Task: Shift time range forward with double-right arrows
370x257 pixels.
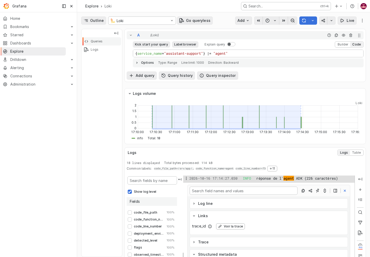Action: [x=284, y=21]
